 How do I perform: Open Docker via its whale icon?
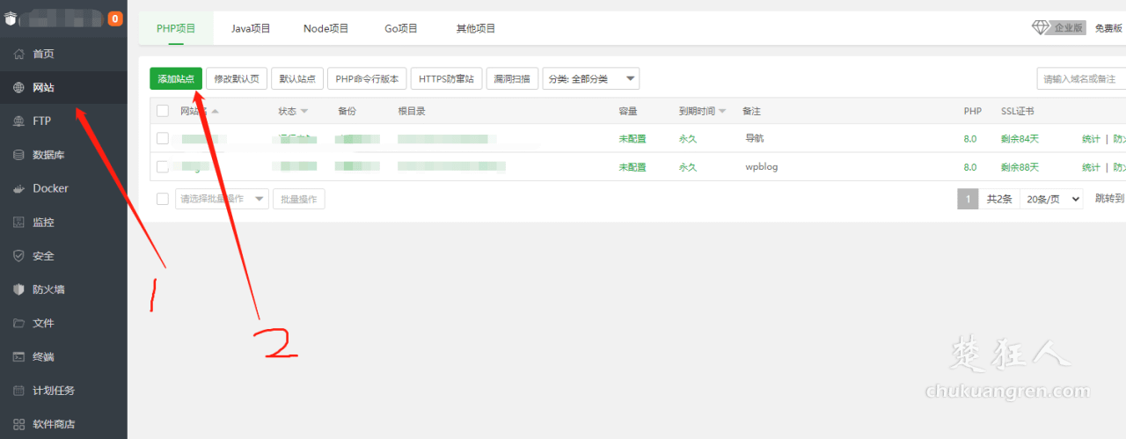[x=18, y=188]
